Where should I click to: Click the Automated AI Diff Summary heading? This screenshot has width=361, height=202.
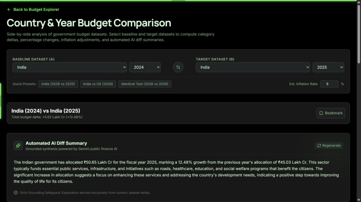tap(56, 143)
